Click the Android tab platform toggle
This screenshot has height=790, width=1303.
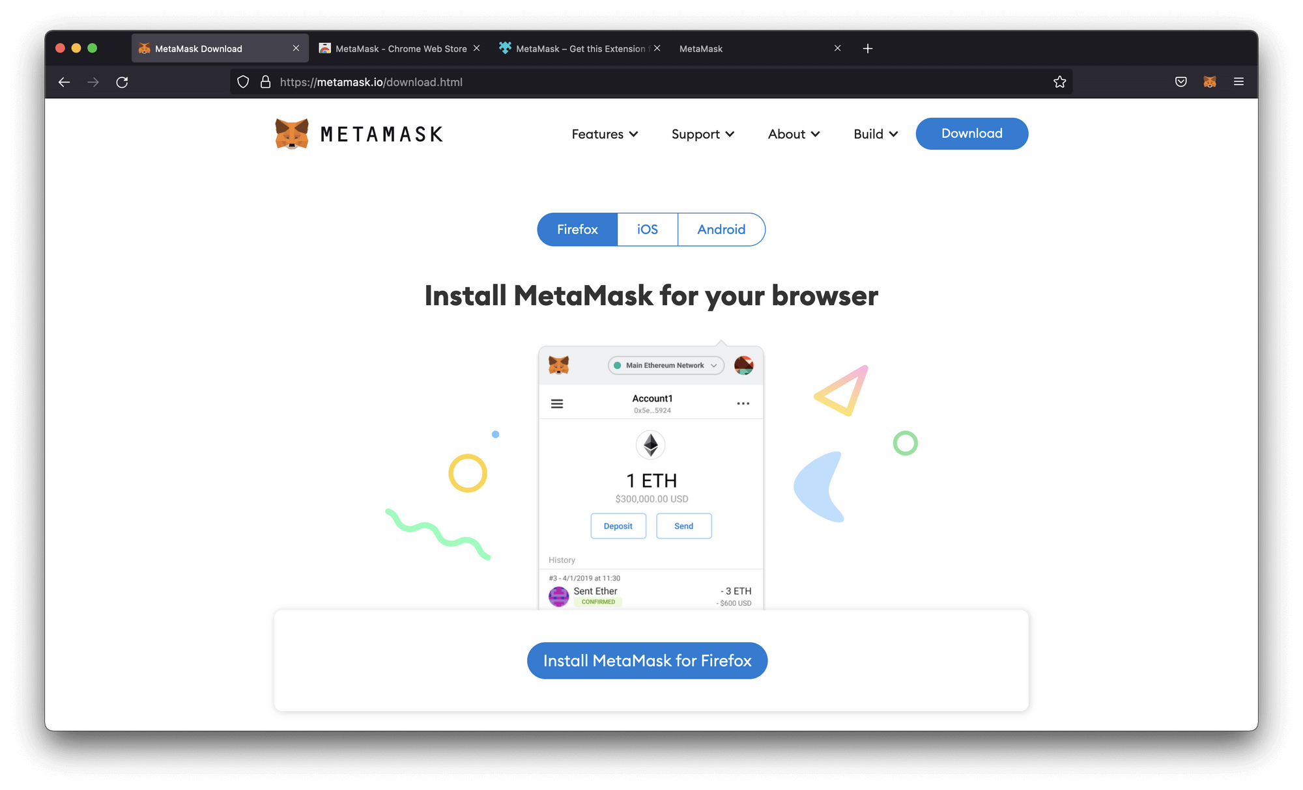[x=721, y=228]
